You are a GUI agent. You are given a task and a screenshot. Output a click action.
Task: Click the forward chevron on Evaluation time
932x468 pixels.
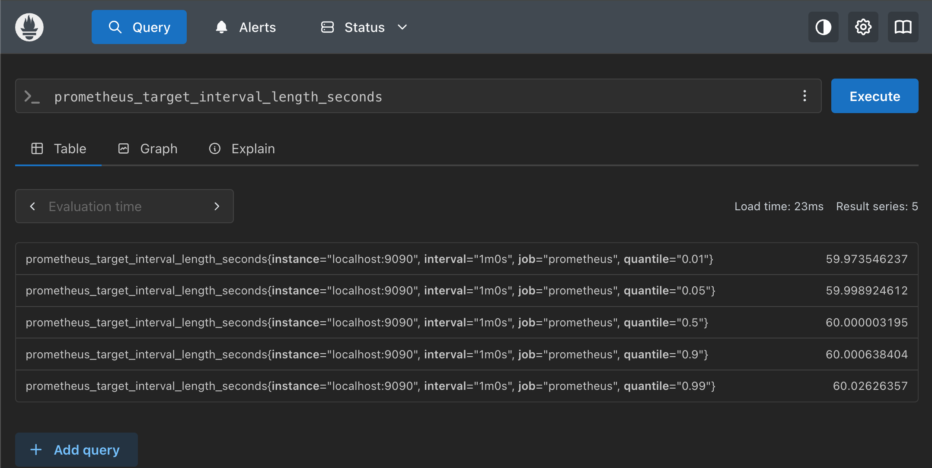[x=217, y=206]
